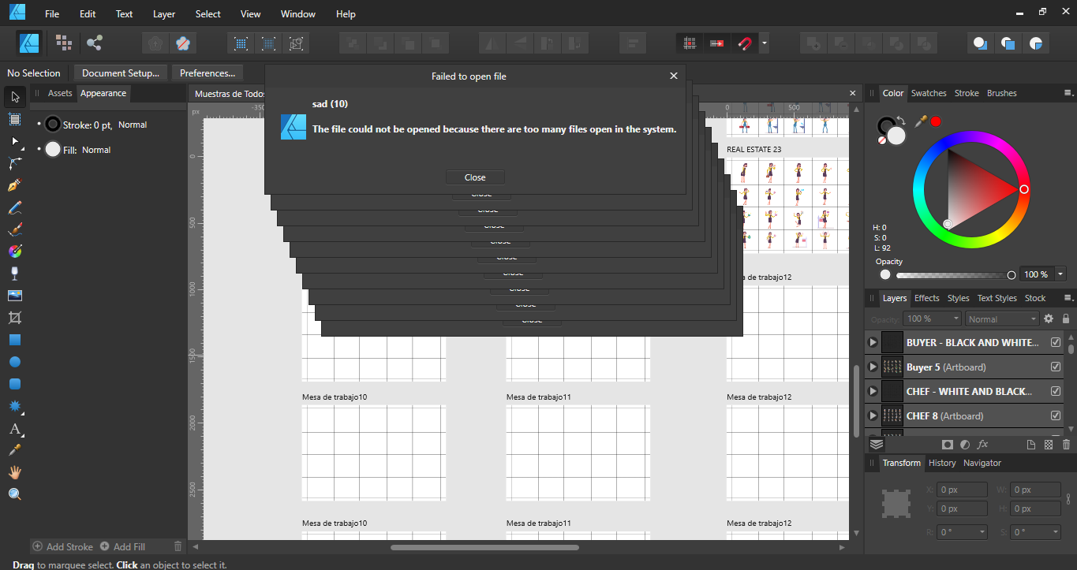
Task: Select the Artboard tool
Action: (x=14, y=118)
